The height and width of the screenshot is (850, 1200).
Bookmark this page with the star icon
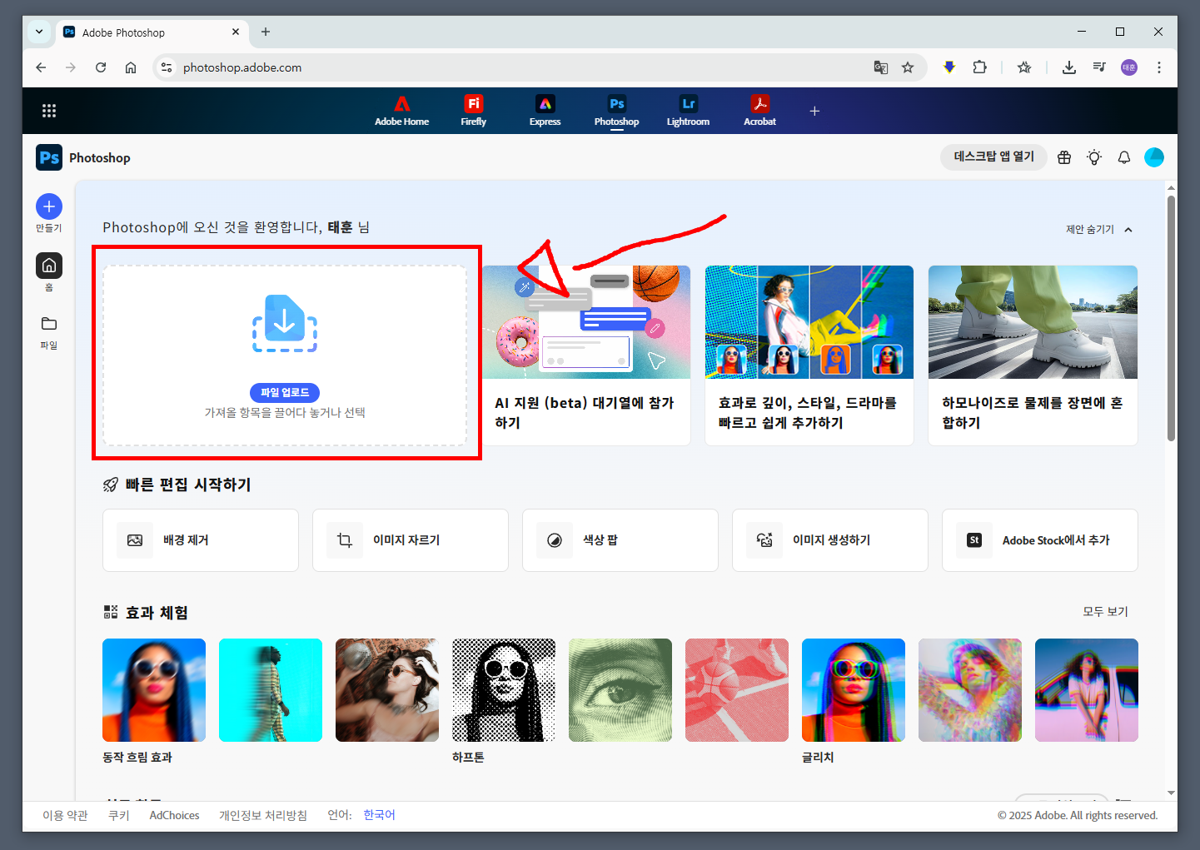[908, 67]
